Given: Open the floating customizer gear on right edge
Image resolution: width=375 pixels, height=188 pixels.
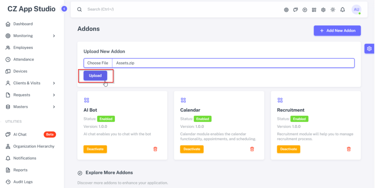Looking at the screenshot, I should pyautogui.click(x=369, y=48).
